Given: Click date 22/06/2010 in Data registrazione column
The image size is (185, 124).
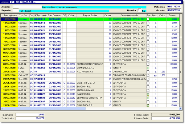Looking at the screenshot, I should [x=10, y=87].
